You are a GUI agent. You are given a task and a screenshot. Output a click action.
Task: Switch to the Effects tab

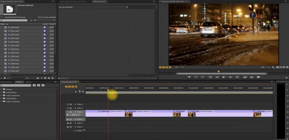point(19,82)
